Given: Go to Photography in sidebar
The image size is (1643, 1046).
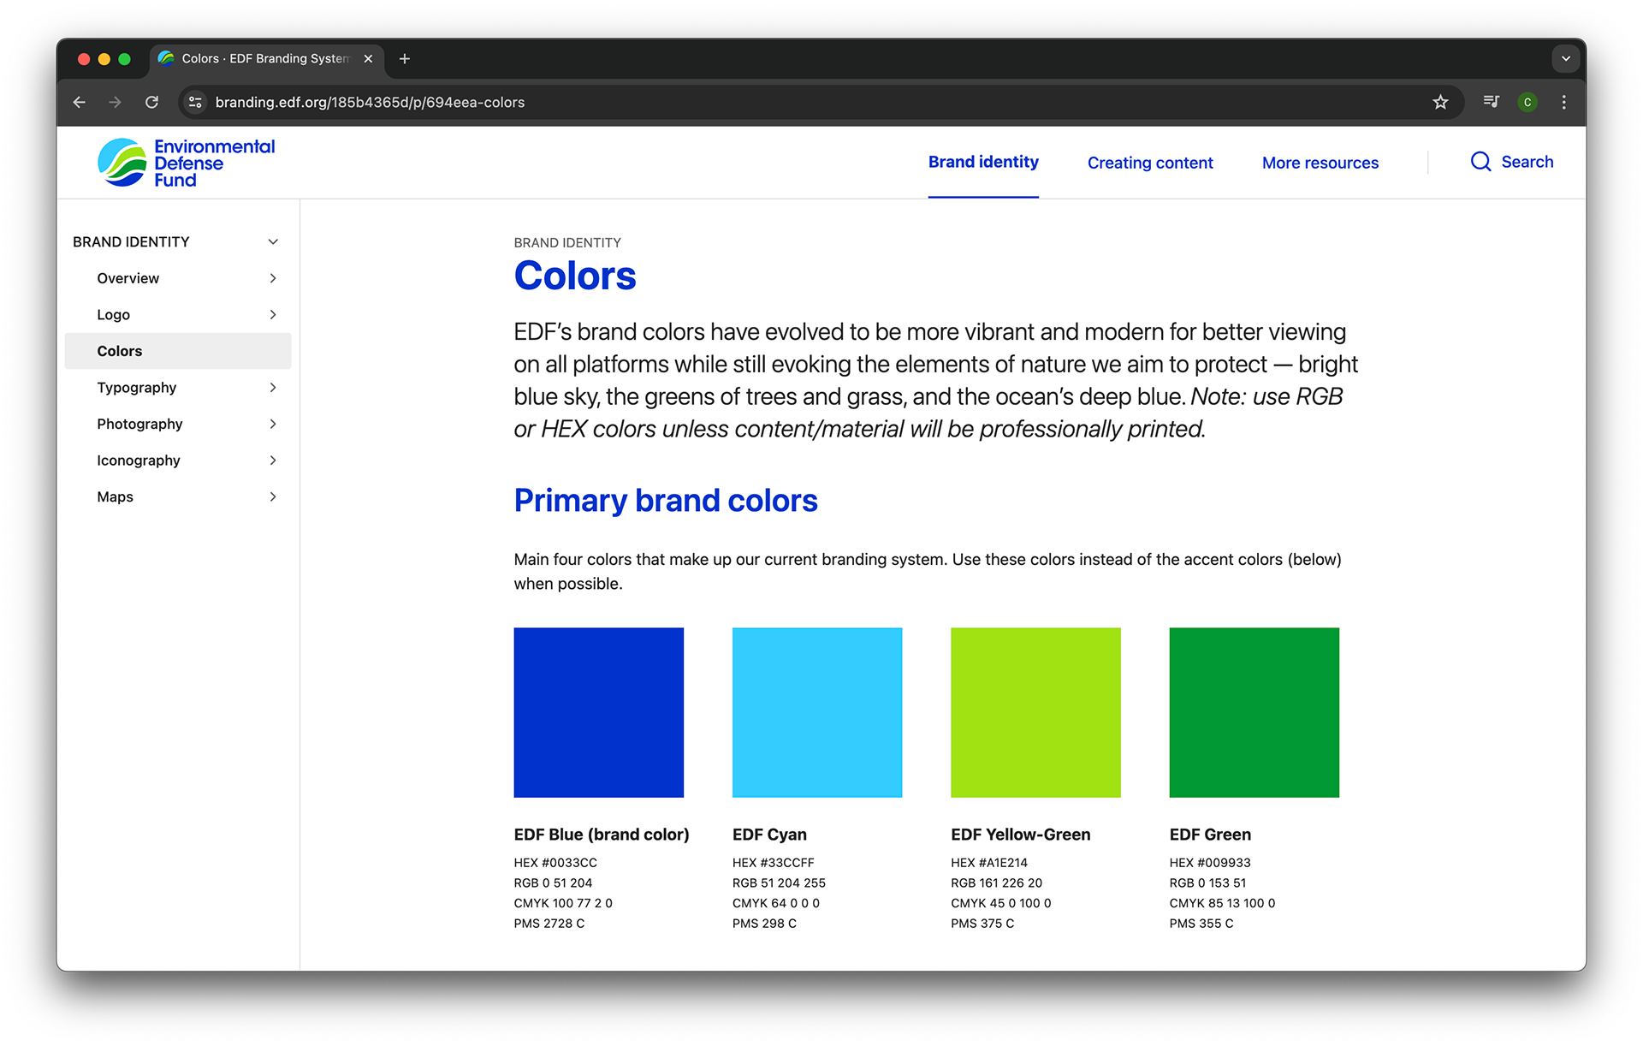Looking at the screenshot, I should [x=139, y=424].
